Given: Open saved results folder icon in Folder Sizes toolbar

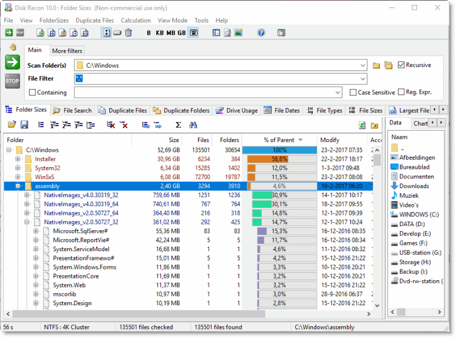Looking at the screenshot, I should coord(12,125).
